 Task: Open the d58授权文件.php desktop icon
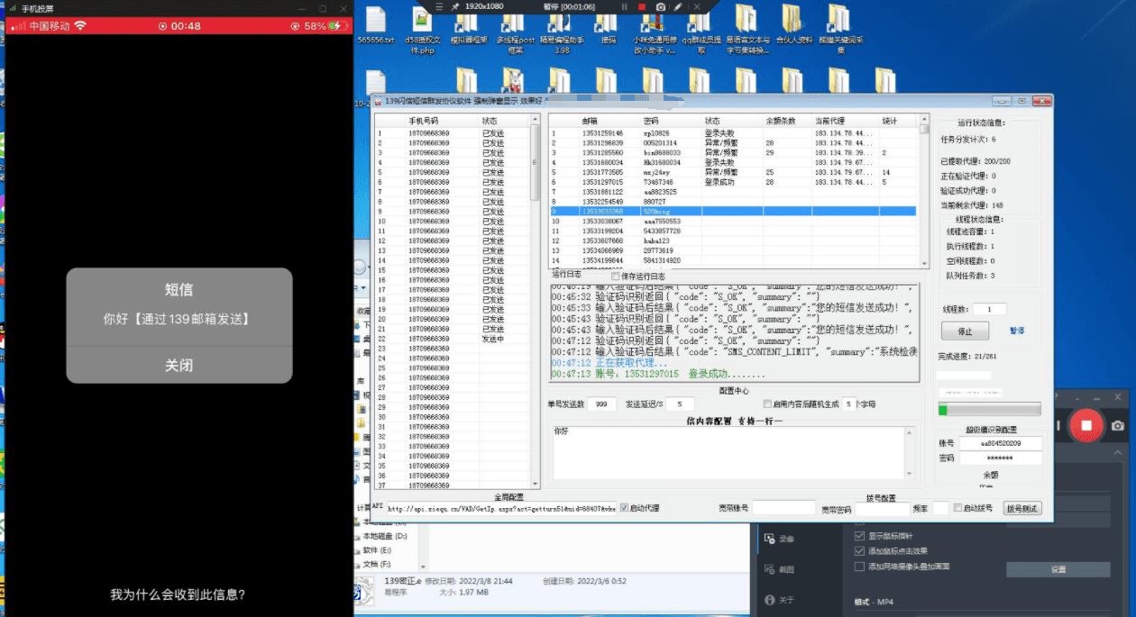(x=422, y=29)
